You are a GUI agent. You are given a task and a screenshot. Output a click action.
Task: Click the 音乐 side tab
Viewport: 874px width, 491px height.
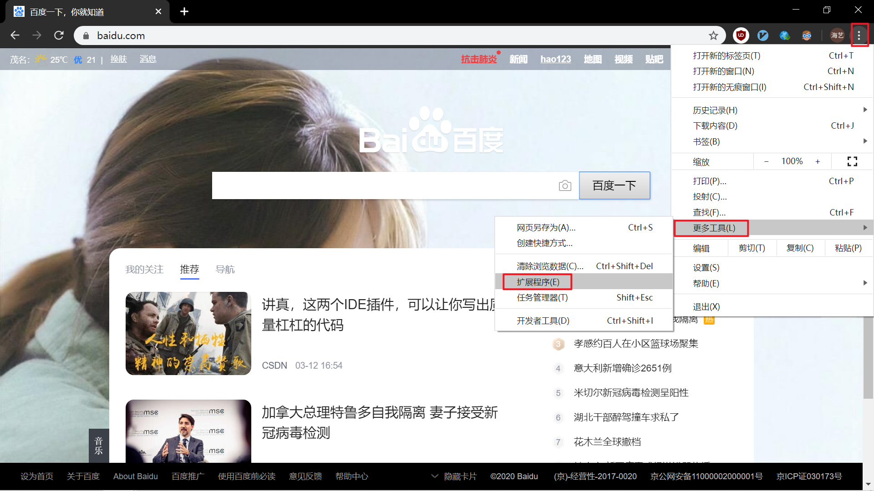coord(99,446)
